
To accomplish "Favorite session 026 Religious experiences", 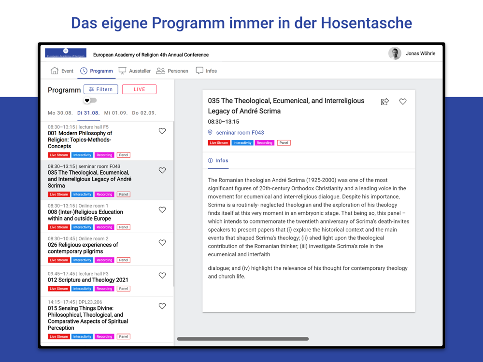I will (x=162, y=243).
